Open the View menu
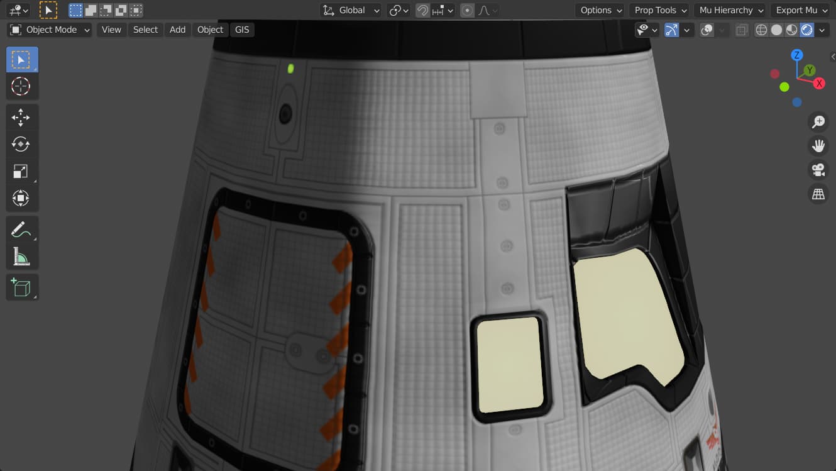The image size is (836, 471). (x=111, y=30)
